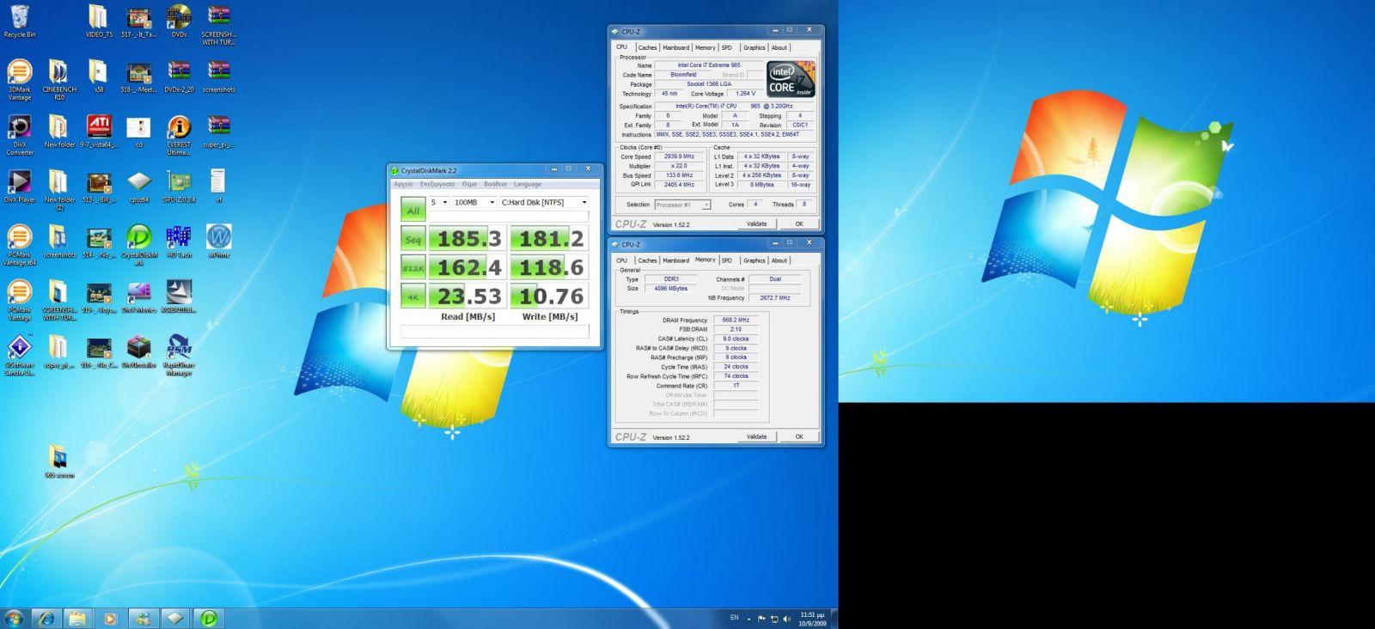This screenshot has width=1375, height=629.
Task: Open DivX Player desktop shortcut
Action: (x=19, y=186)
